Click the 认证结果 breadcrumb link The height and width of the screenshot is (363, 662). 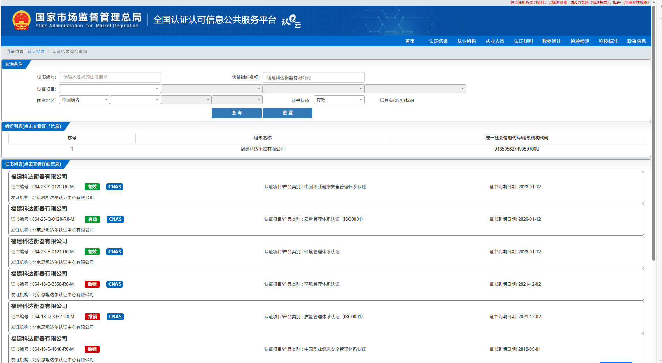36,52
